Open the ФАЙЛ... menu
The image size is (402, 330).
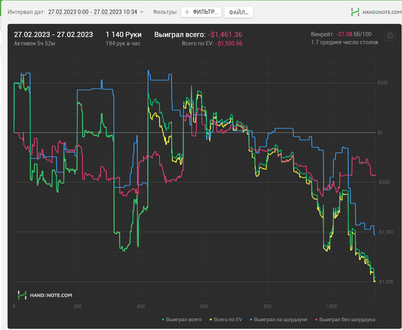tap(238, 12)
